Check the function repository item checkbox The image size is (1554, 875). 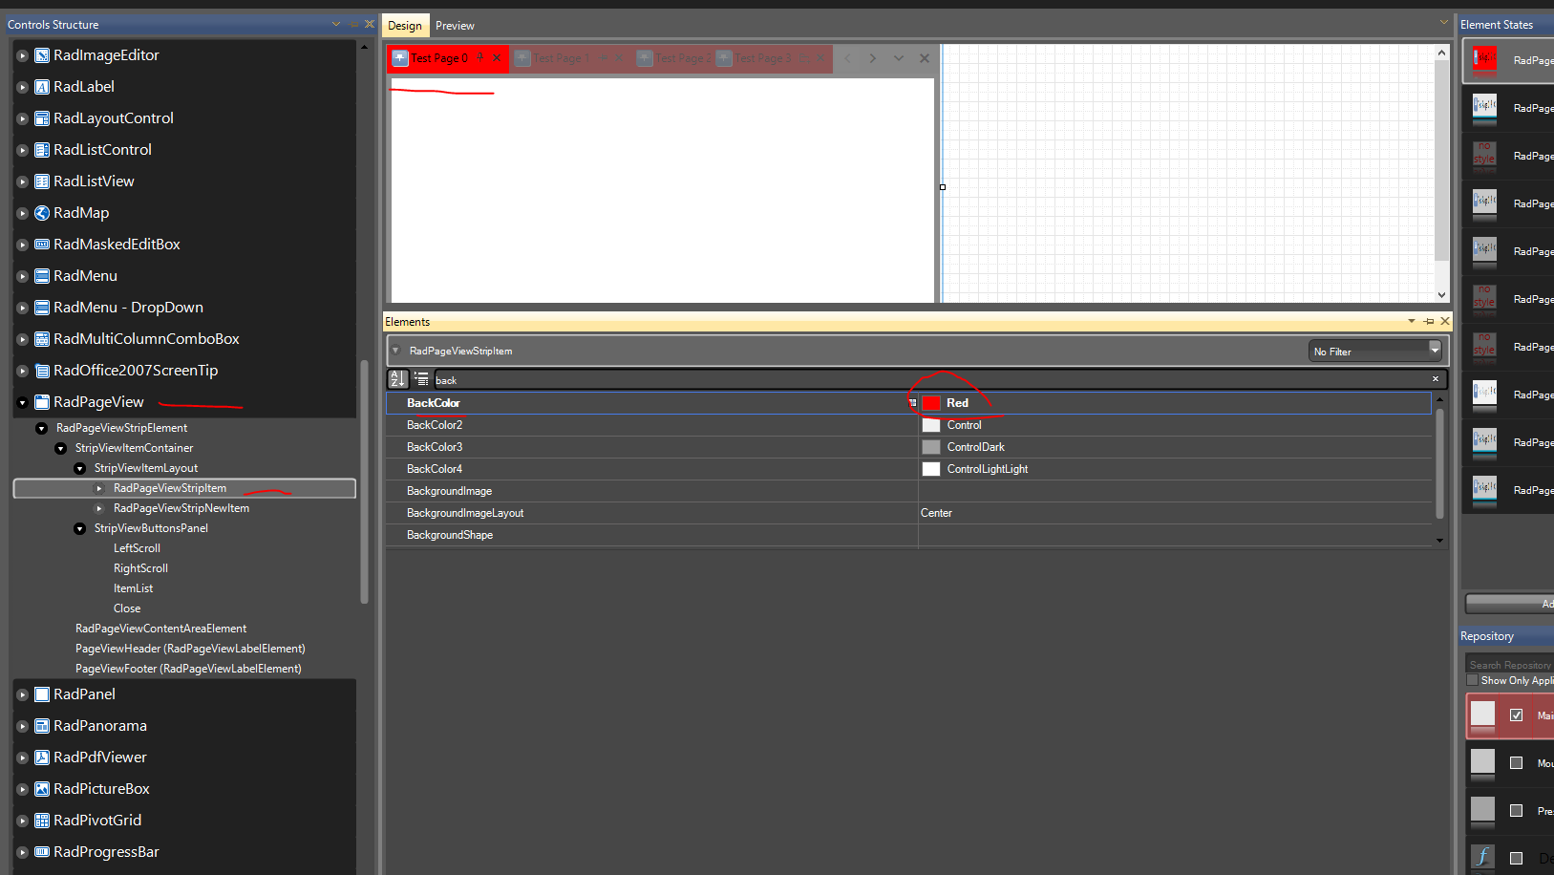pyautogui.click(x=1516, y=858)
